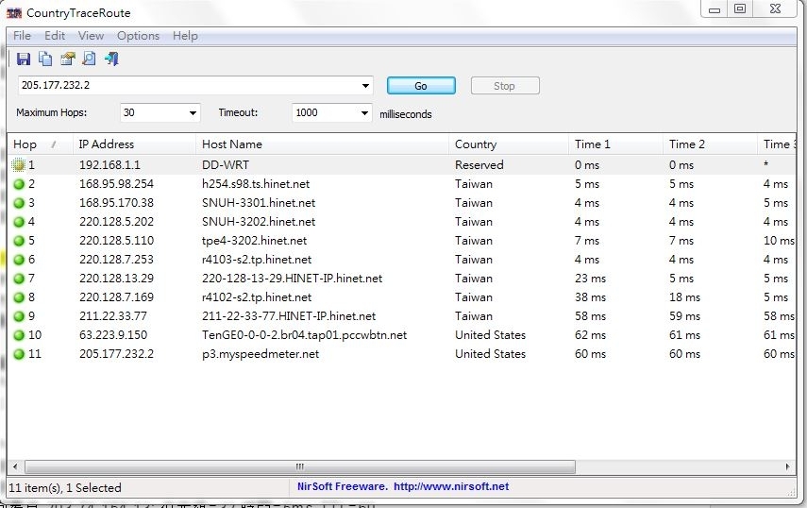Click the 62 ms Time 1 value
807x508 pixels.
(590, 335)
